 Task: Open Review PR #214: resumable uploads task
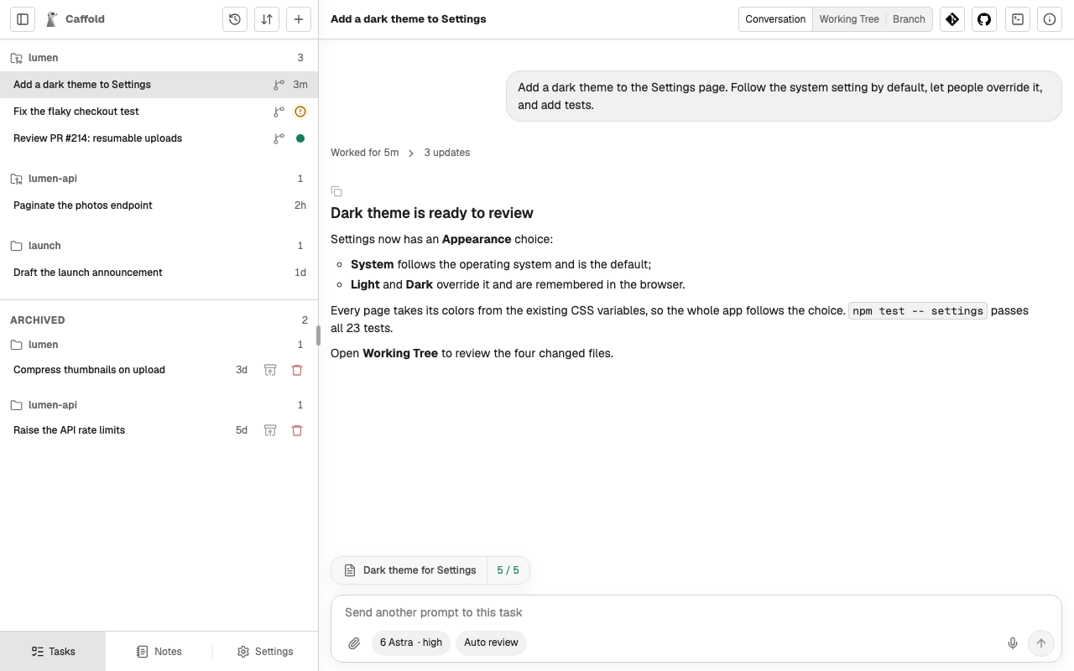(x=159, y=138)
